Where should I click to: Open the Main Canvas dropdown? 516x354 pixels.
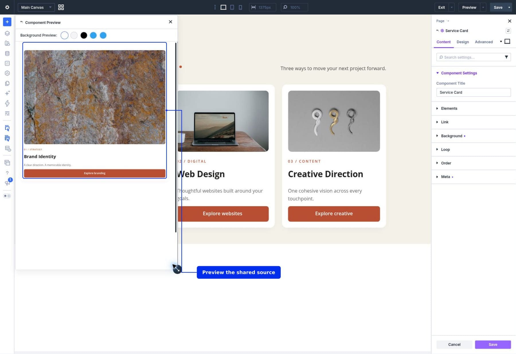coord(36,7)
